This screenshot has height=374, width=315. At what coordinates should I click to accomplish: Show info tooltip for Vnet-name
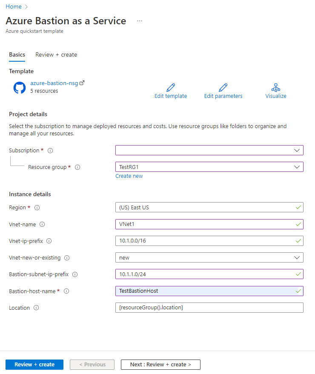[x=42, y=224]
